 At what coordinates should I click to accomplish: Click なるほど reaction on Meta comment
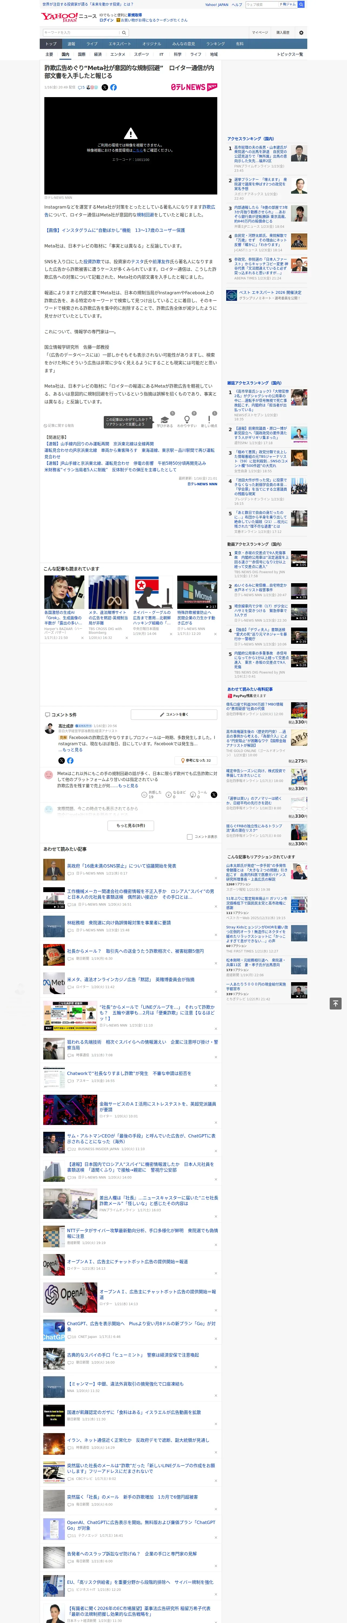[x=176, y=794]
